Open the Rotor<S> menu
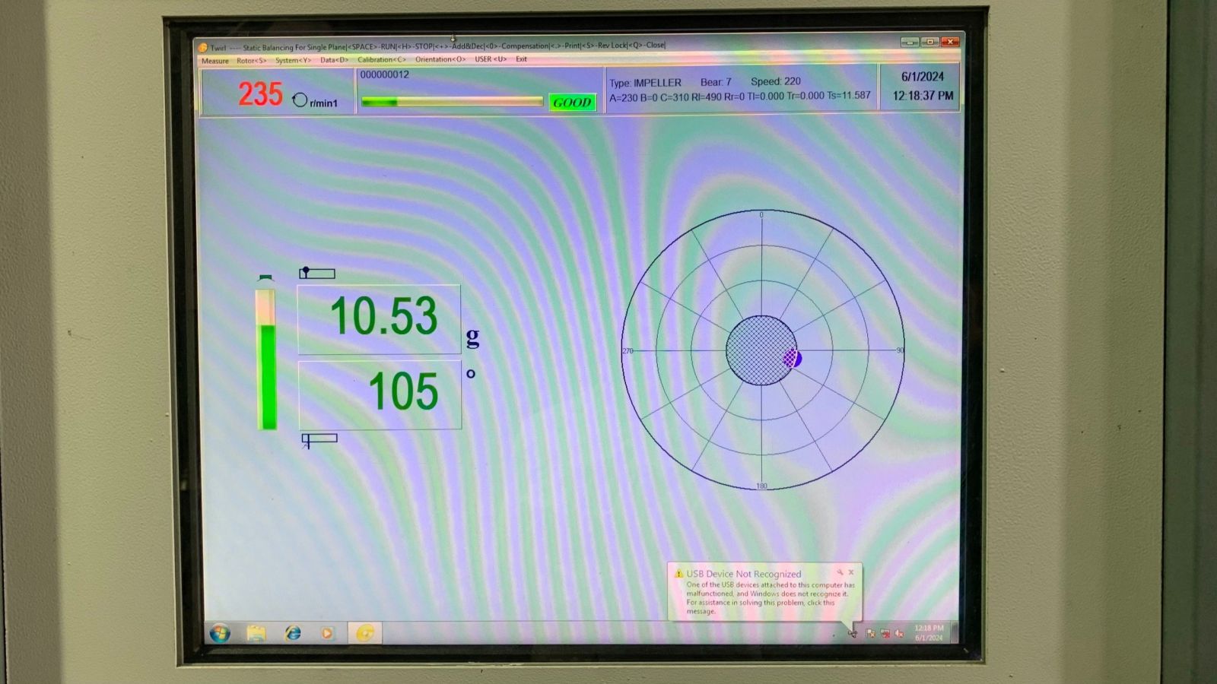1217x684 pixels. pos(251,61)
